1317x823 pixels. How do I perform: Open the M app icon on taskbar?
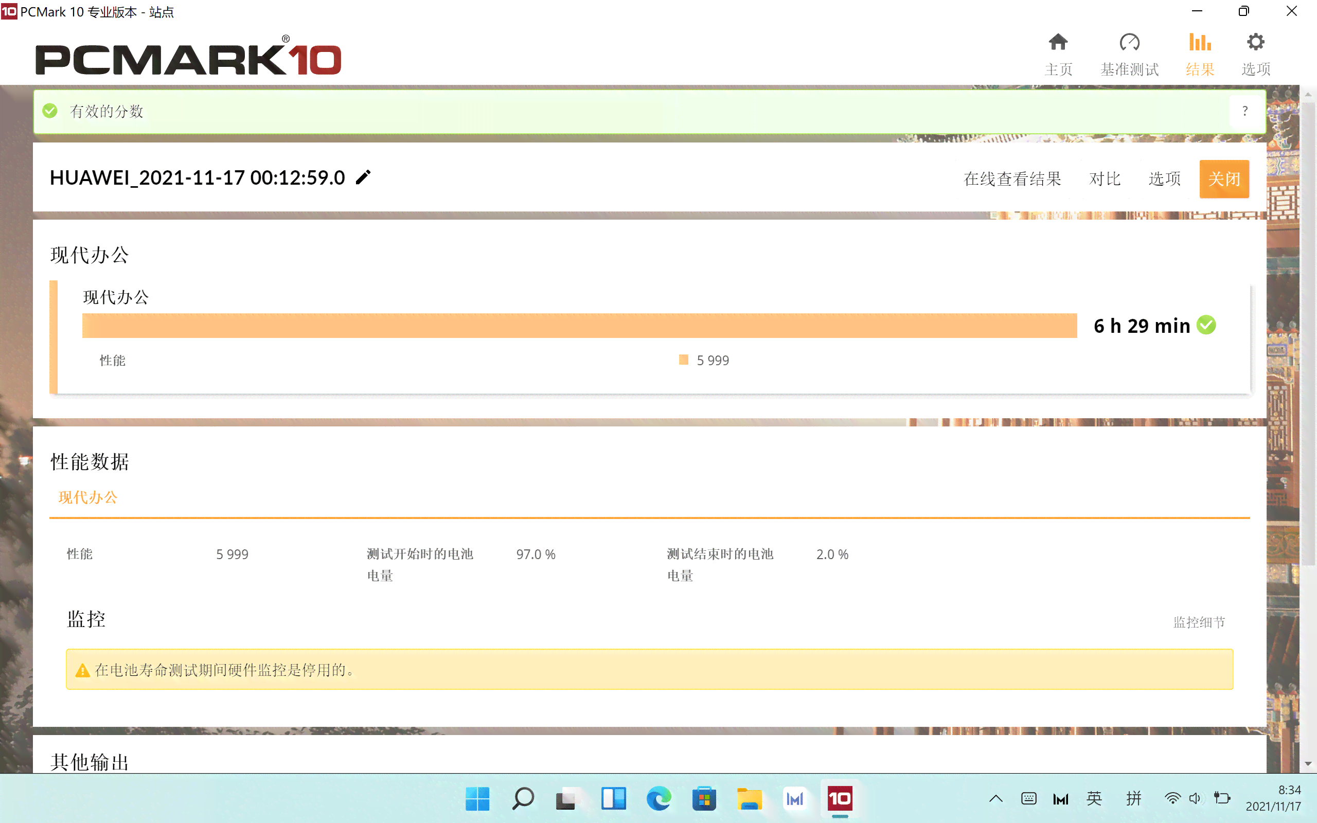[x=794, y=798]
